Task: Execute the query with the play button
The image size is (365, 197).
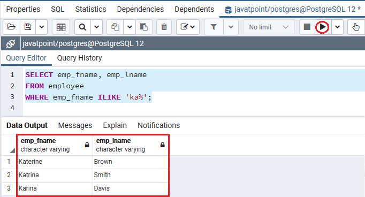Action: [322, 27]
